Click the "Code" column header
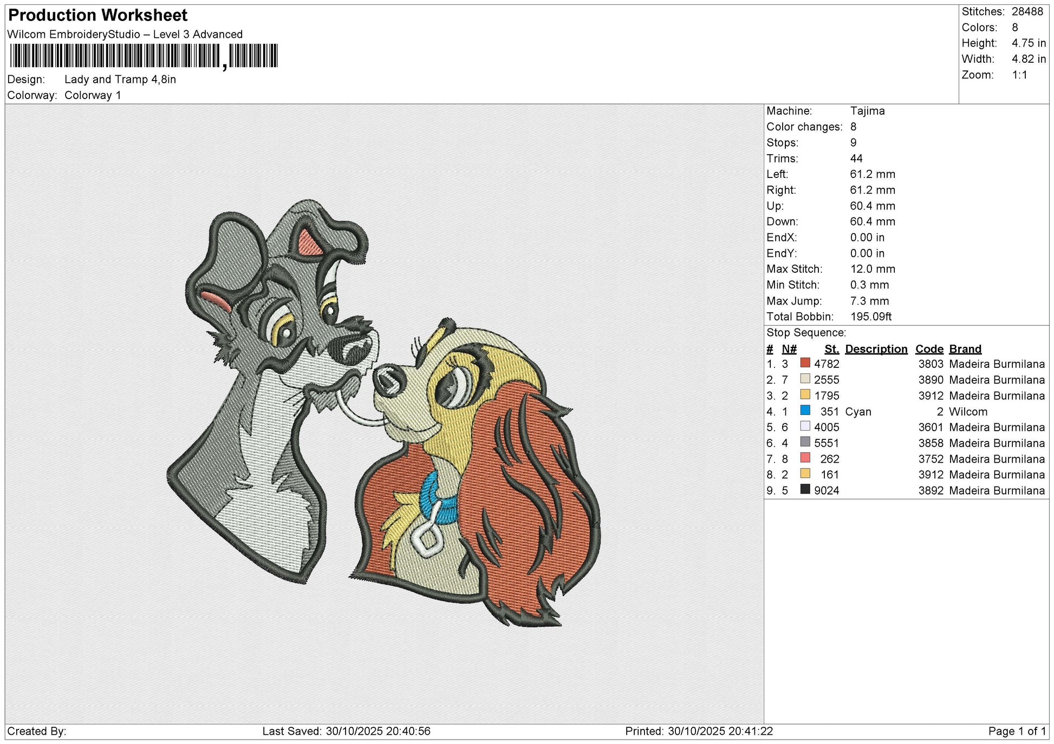This screenshot has width=1054, height=744. pyautogui.click(x=929, y=349)
